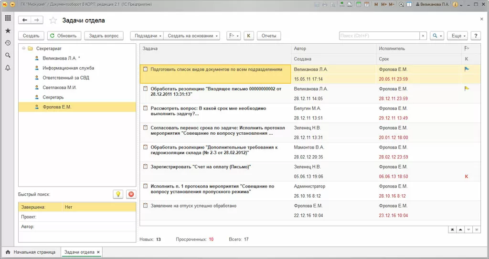Switch to Начальная страница tab
489x259 pixels.
31,252
